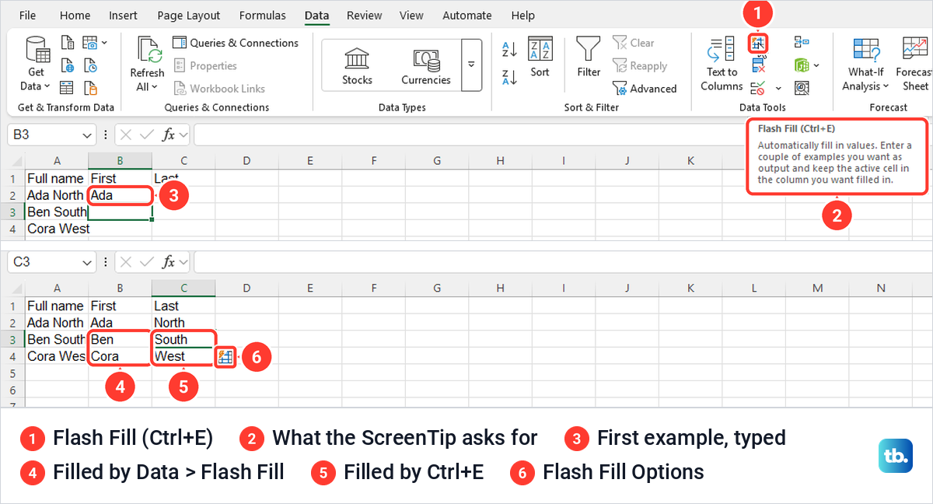Click the Existing Connections icon
Screen dimensions: 933x504
tap(90, 88)
